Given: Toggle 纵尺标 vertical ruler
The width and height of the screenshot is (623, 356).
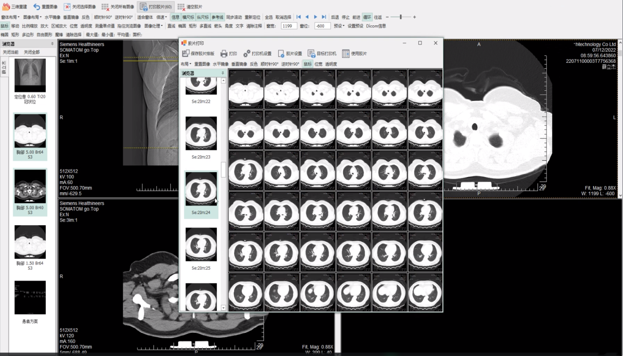Looking at the screenshot, I should tap(202, 17).
